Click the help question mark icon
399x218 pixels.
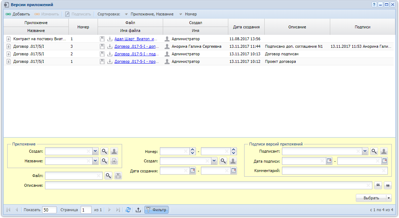(374, 5)
